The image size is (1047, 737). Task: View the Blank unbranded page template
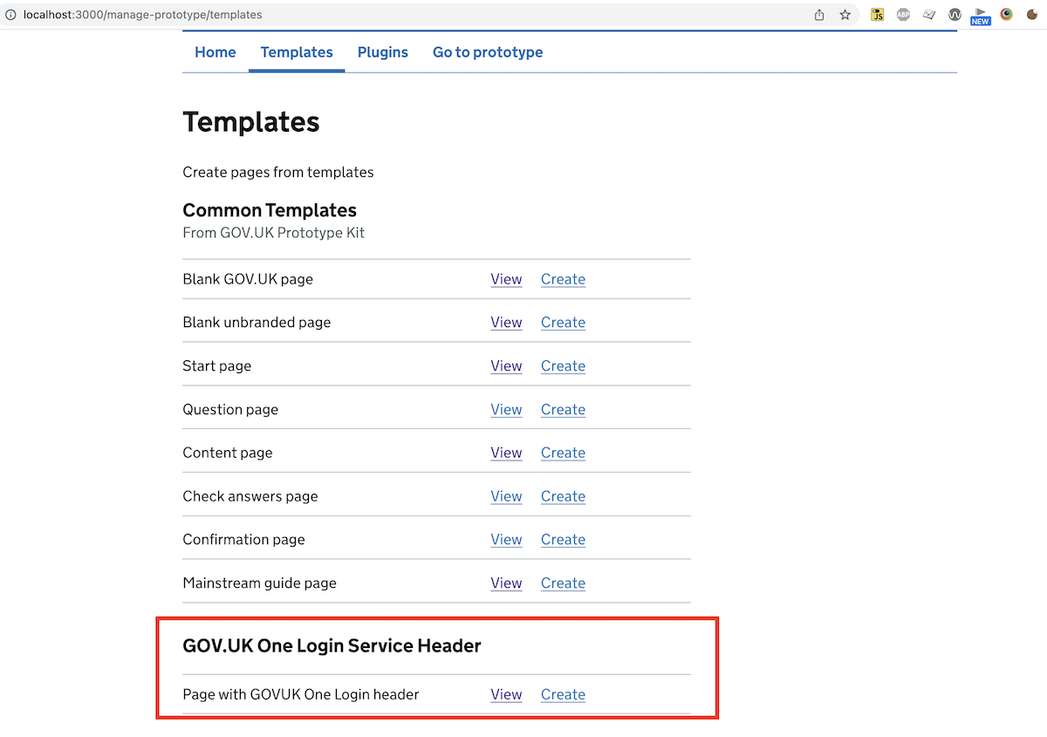(x=506, y=322)
